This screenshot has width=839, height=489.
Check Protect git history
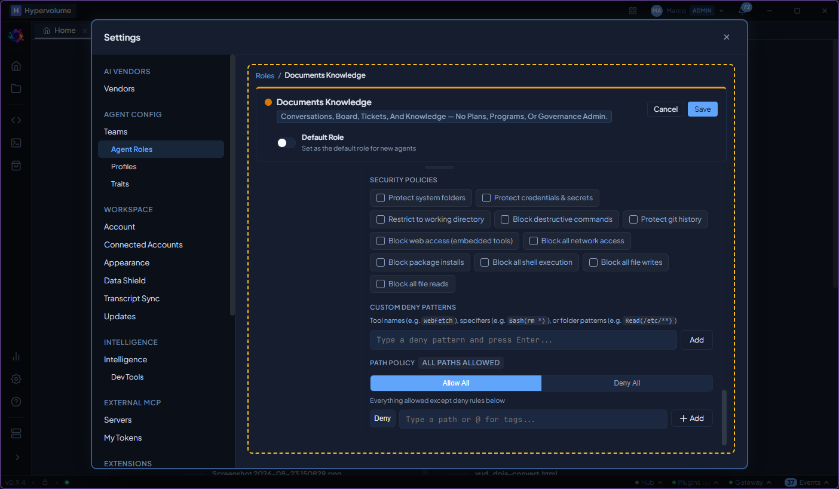point(665,219)
